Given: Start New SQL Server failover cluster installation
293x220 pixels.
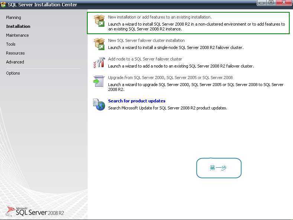Looking at the screenshot, I should 146,40.
